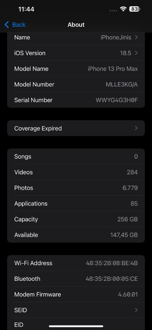This screenshot has height=330, width=152.
Task: Tap the blue back chevron icon
Action: click(x=7, y=25)
